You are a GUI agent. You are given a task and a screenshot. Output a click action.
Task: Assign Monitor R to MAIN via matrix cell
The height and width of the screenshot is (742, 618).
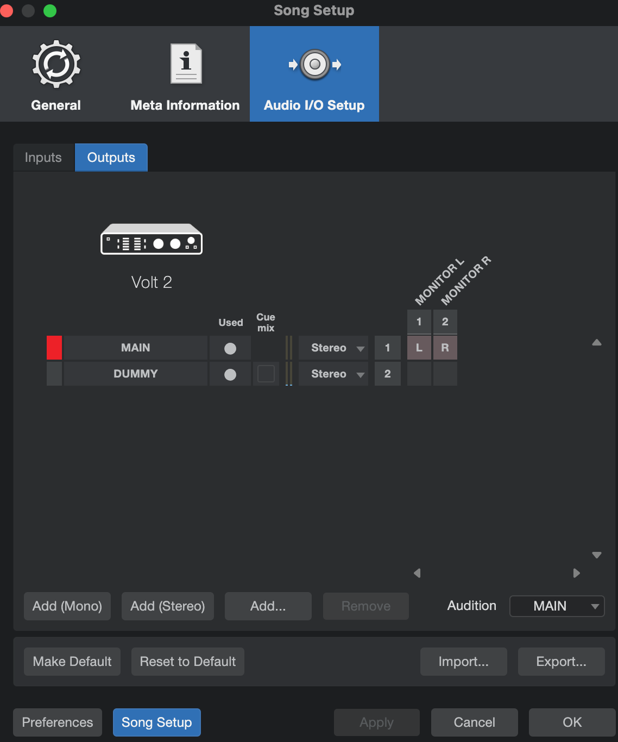[x=445, y=348]
